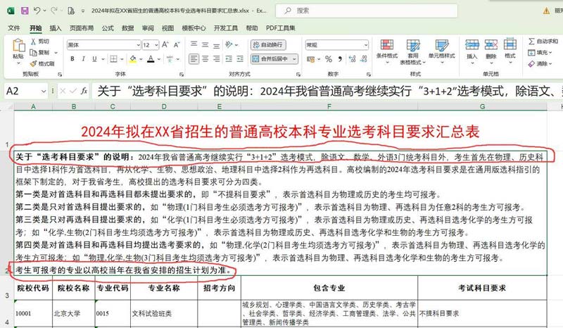Open Conditional Formatting (条件格式)
Image resolution: width=563 pixels, height=328 pixels.
click(x=386, y=50)
